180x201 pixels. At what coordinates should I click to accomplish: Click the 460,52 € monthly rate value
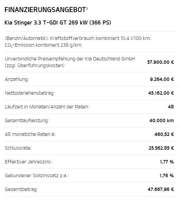tap(164, 134)
